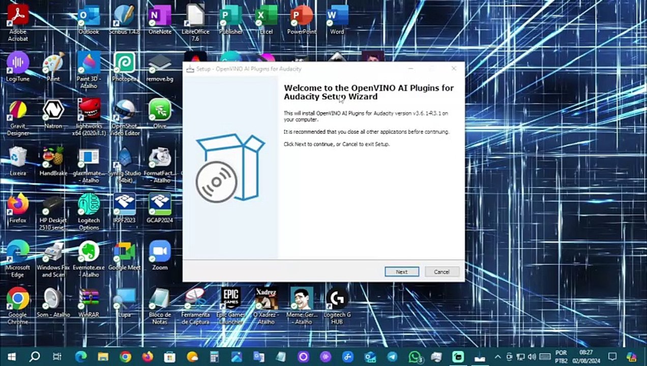
Task: Open File Explorer from the taskbar
Action: point(103,356)
